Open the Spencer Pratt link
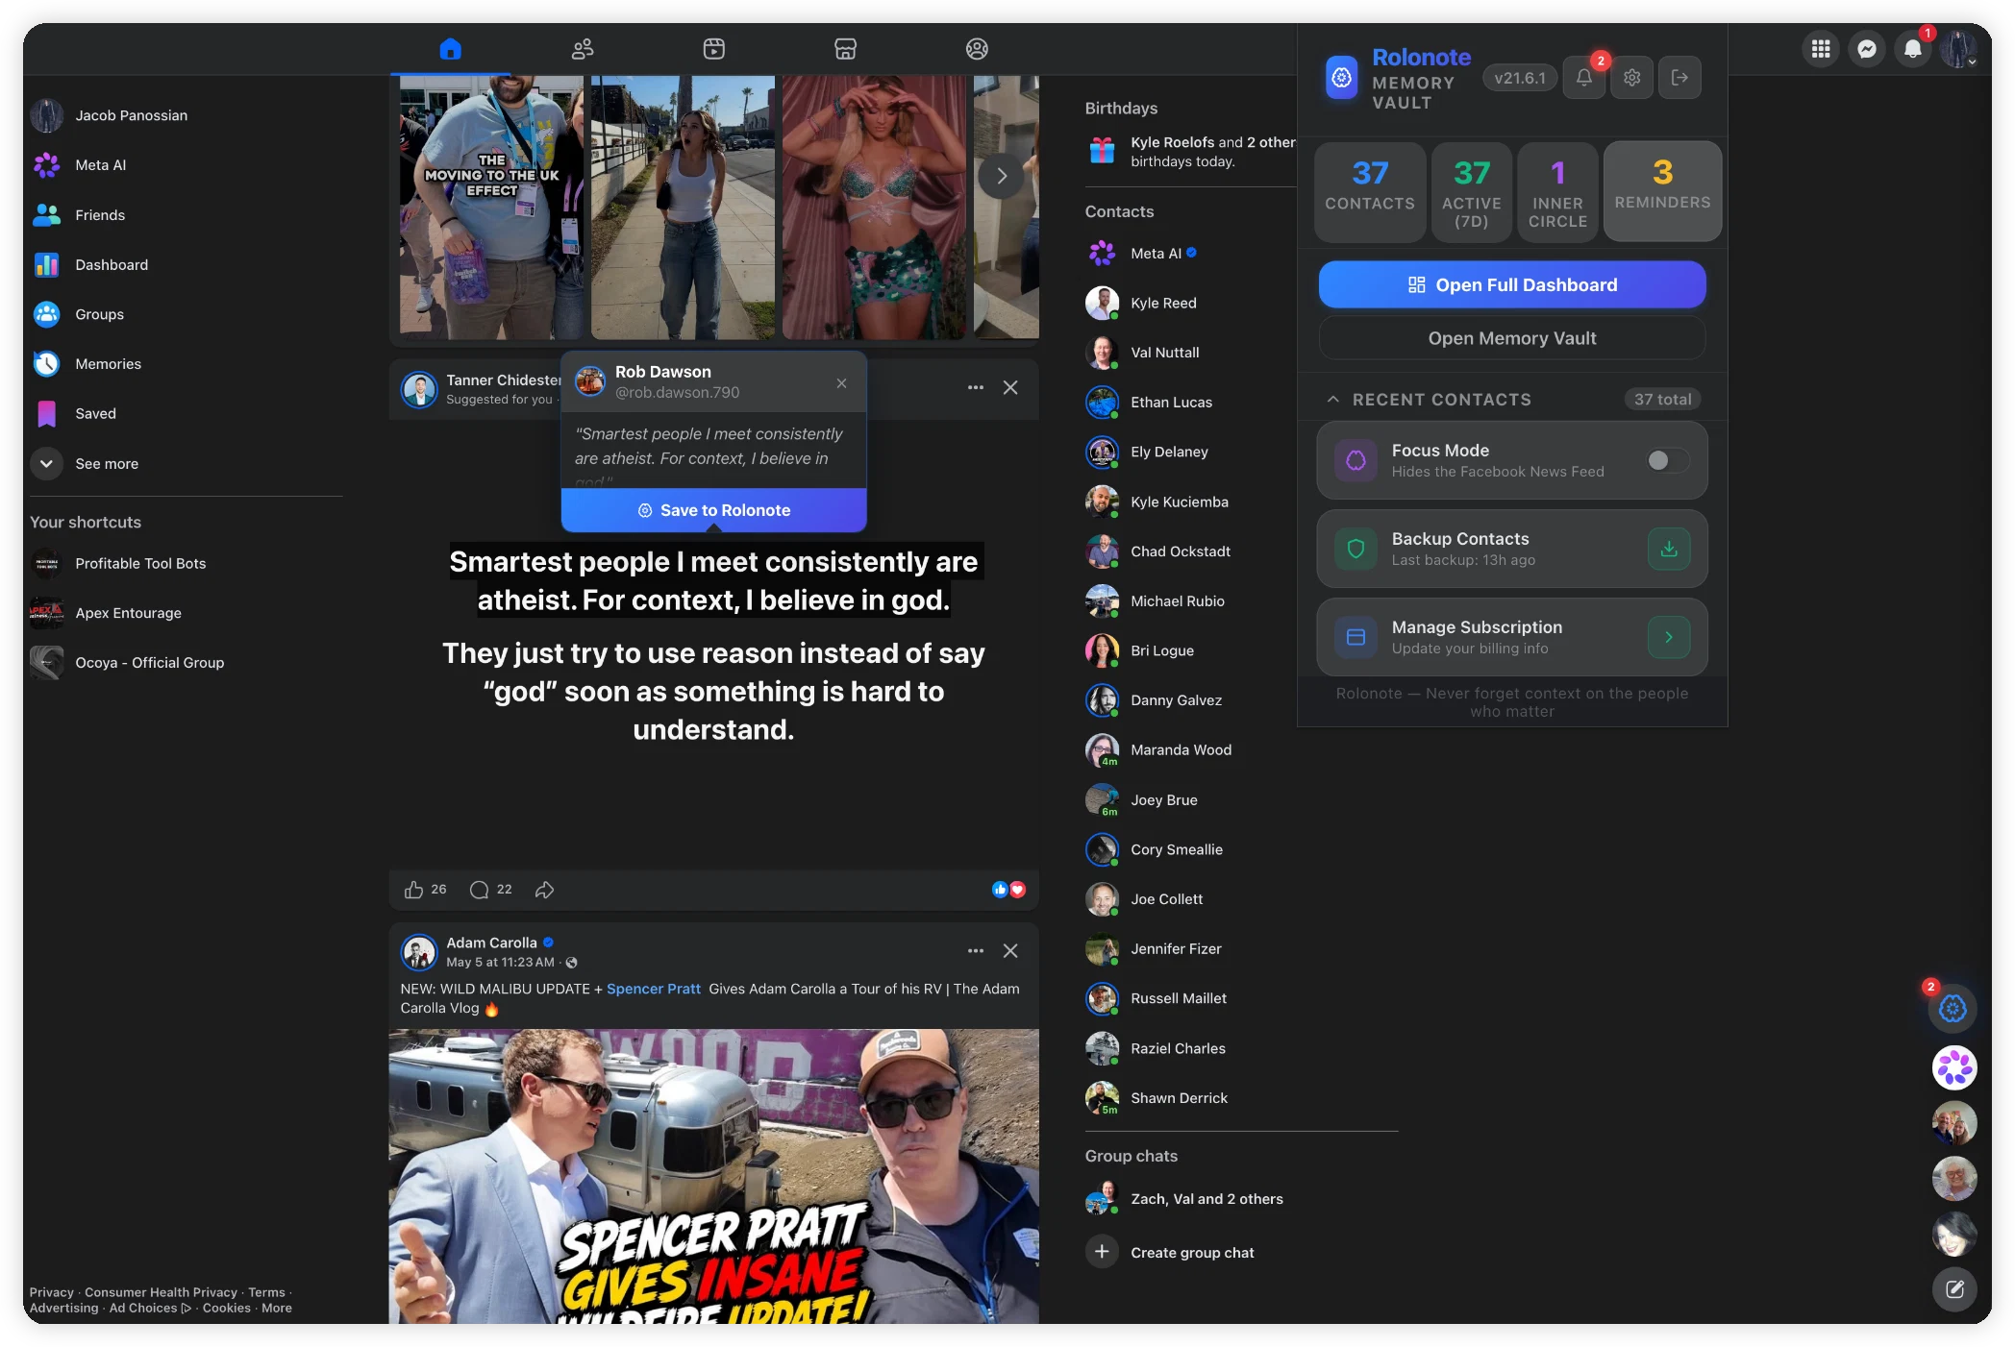The image size is (2015, 1347). (654, 989)
